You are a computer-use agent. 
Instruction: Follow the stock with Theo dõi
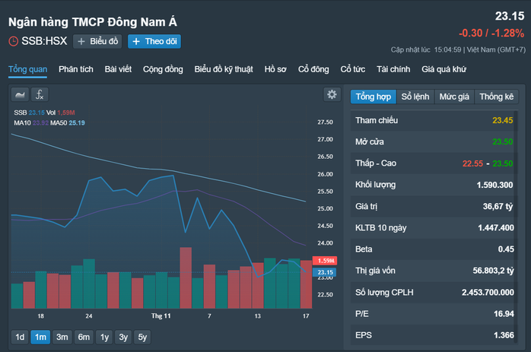pyautogui.click(x=154, y=41)
